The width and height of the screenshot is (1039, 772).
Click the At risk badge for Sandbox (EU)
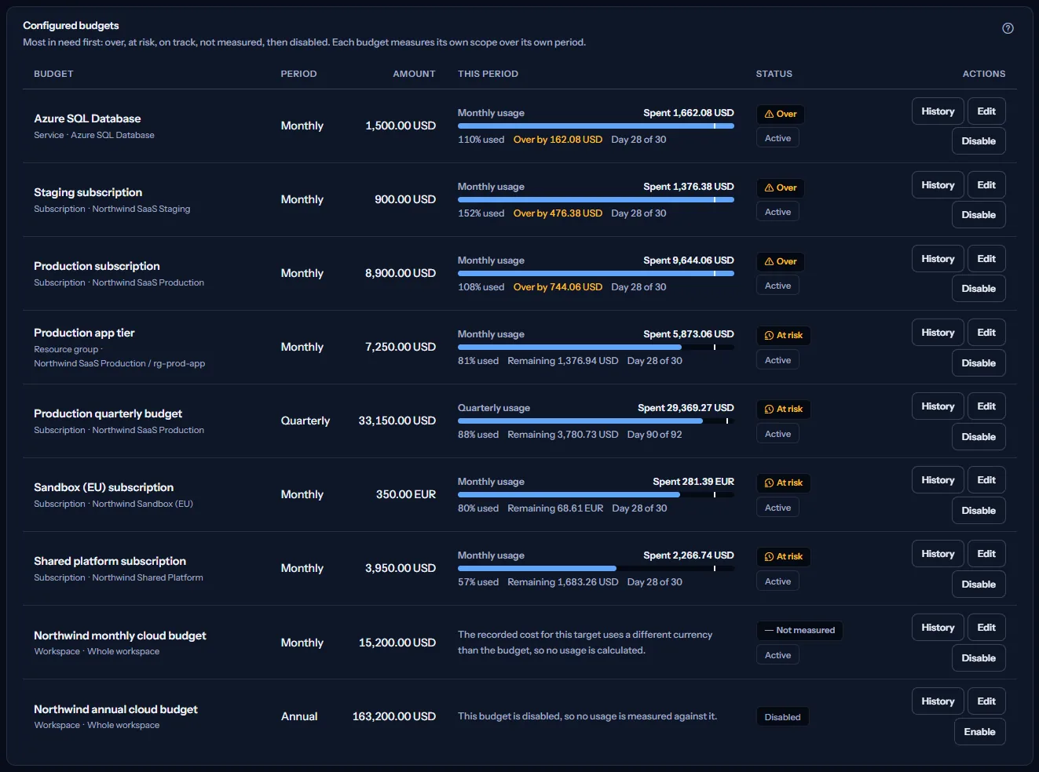click(x=784, y=482)
